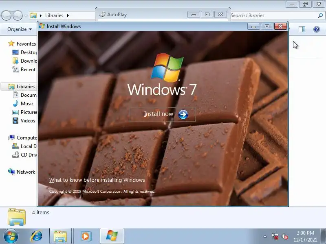Expand the arrow after Libraries in address bar
The image size is (326, 244).
pos(68,15)
